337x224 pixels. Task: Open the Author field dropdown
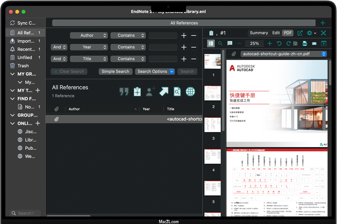click(x=89, y=35)
